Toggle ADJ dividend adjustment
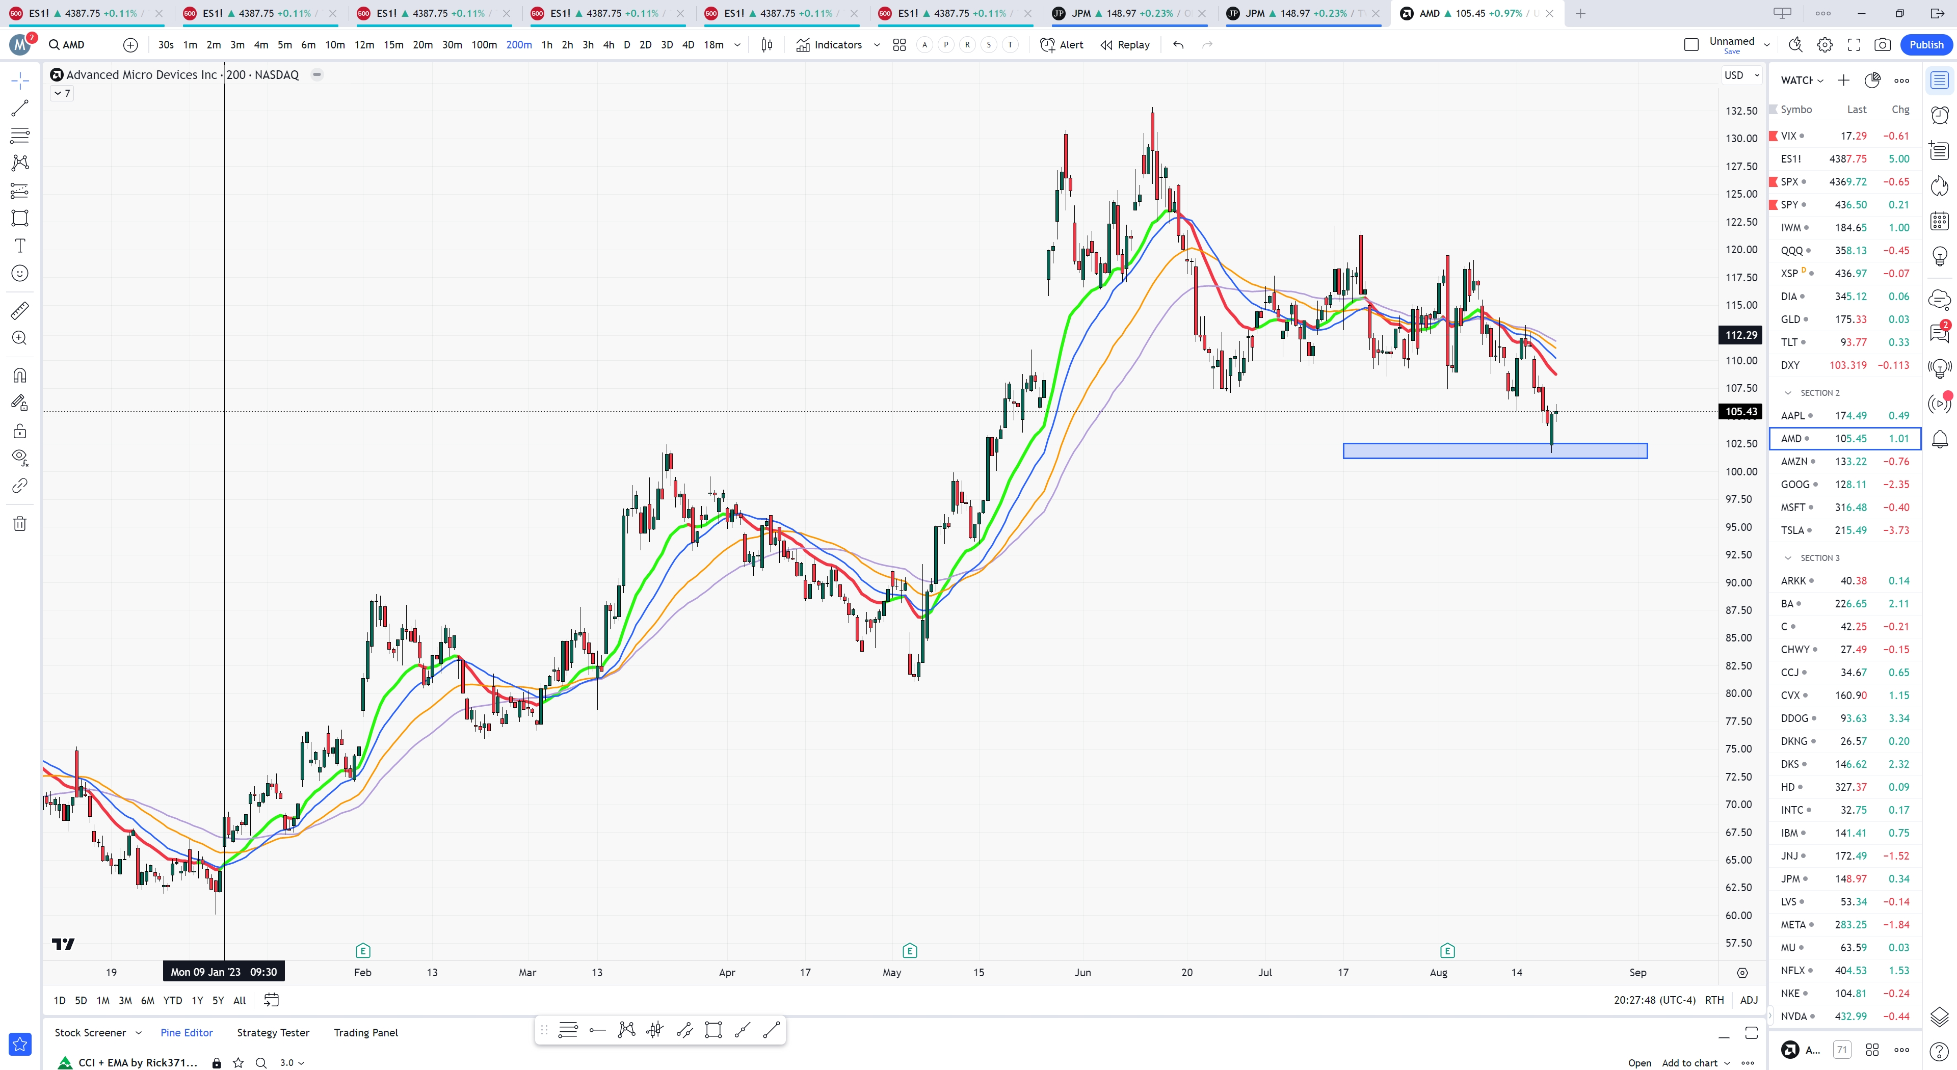This screenshot has height=1070, width=1957. (x=1749, y=1000)
